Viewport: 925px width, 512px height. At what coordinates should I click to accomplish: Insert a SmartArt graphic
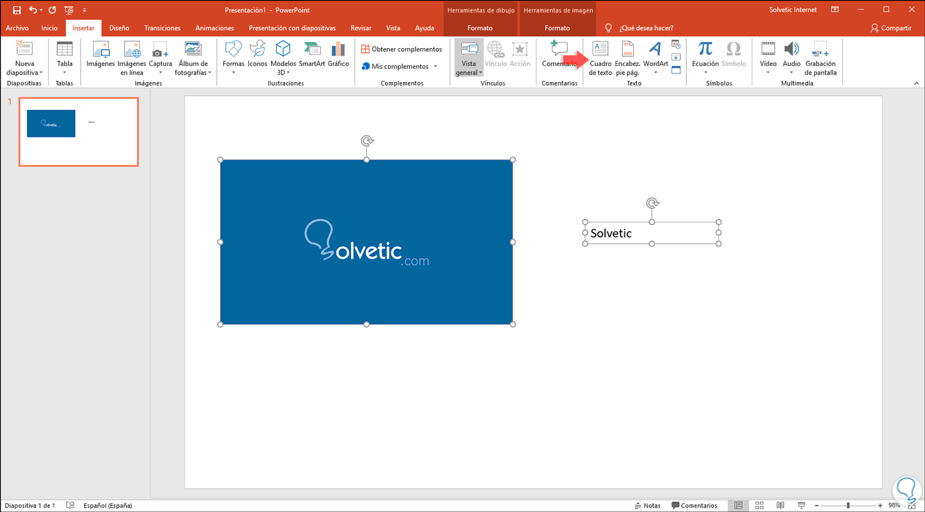pos(311,55)
